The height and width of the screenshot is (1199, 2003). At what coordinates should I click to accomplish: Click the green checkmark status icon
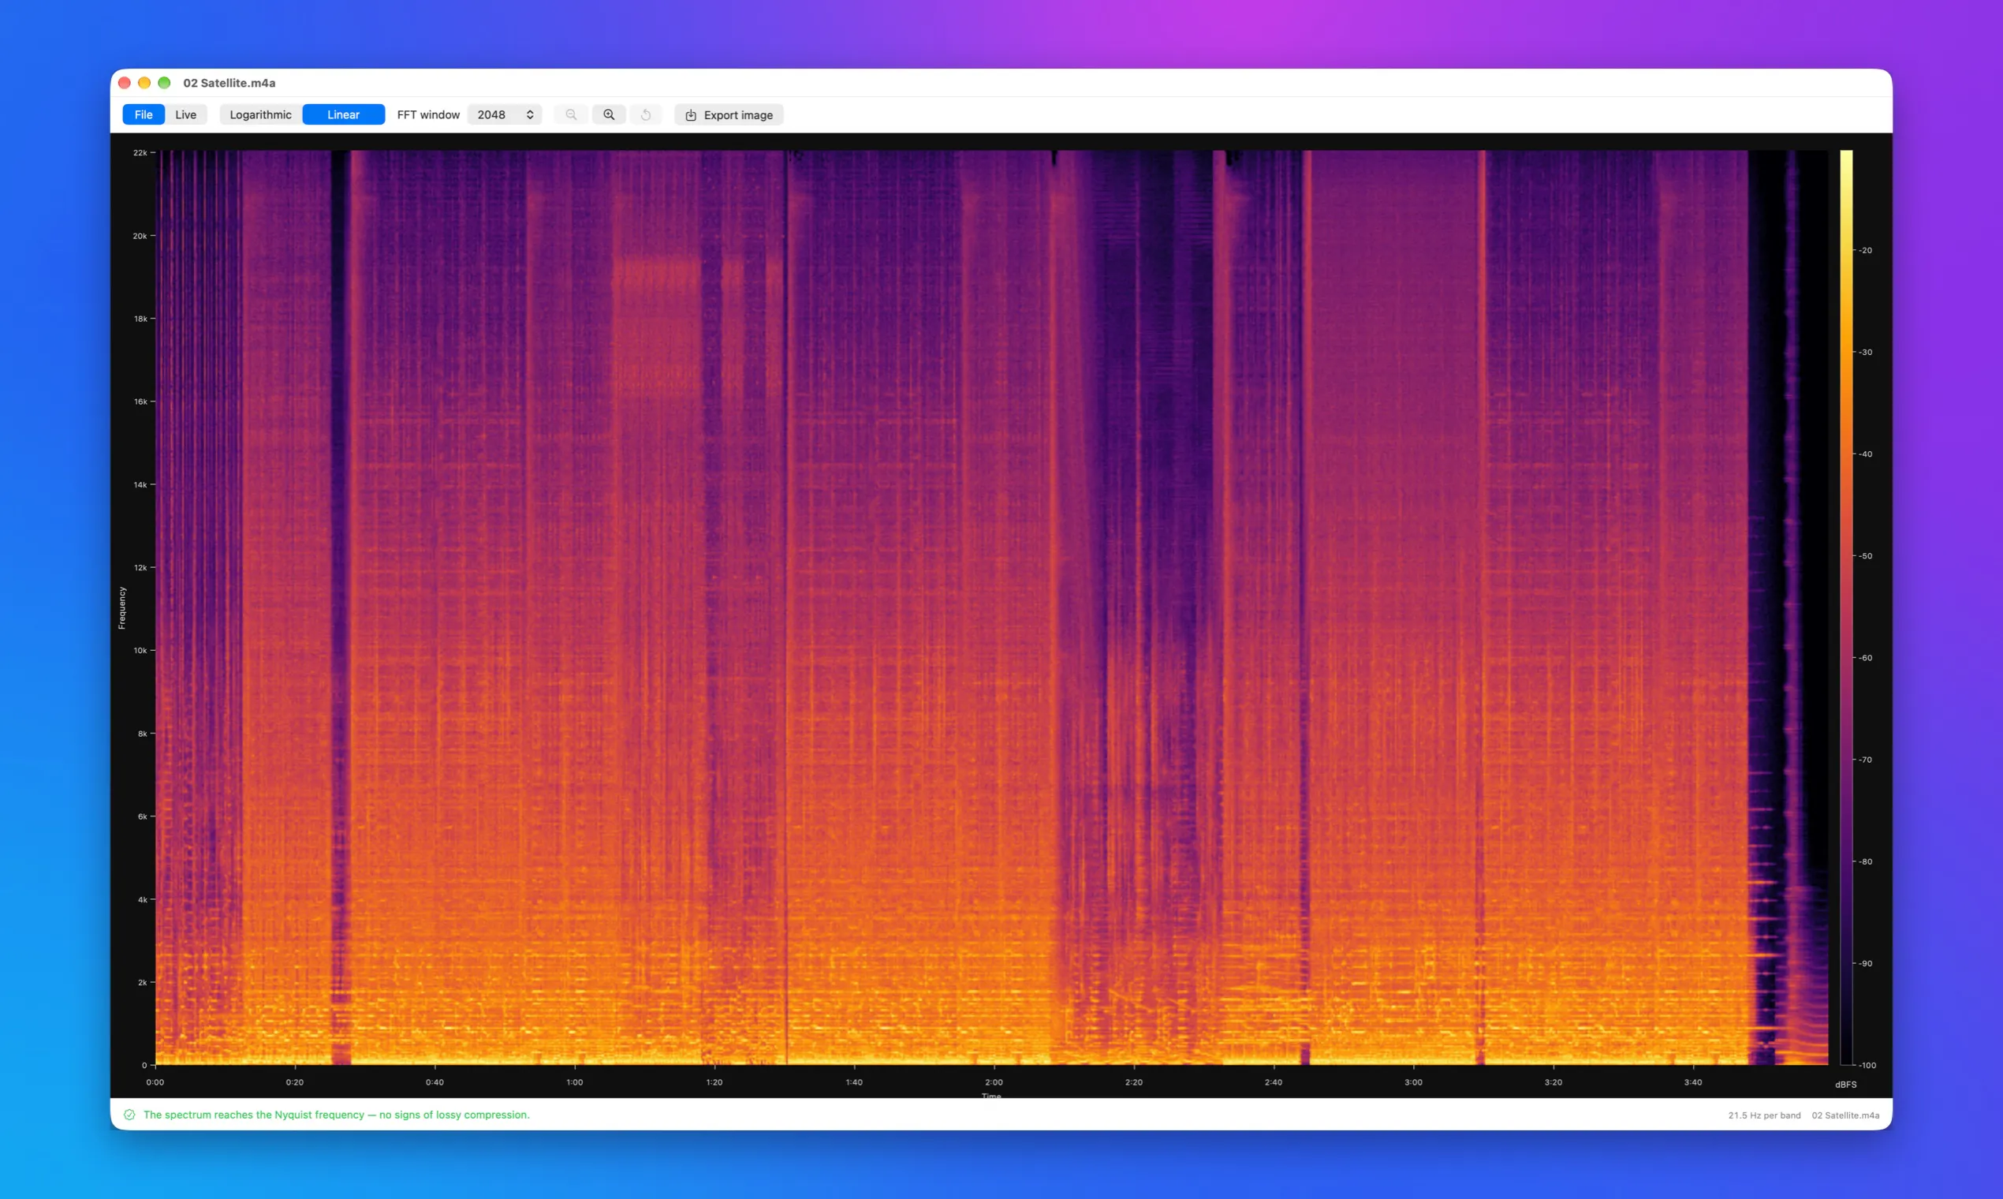[129, 1114]
